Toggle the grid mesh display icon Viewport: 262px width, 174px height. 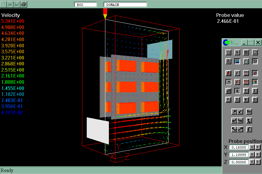[246, 52]
